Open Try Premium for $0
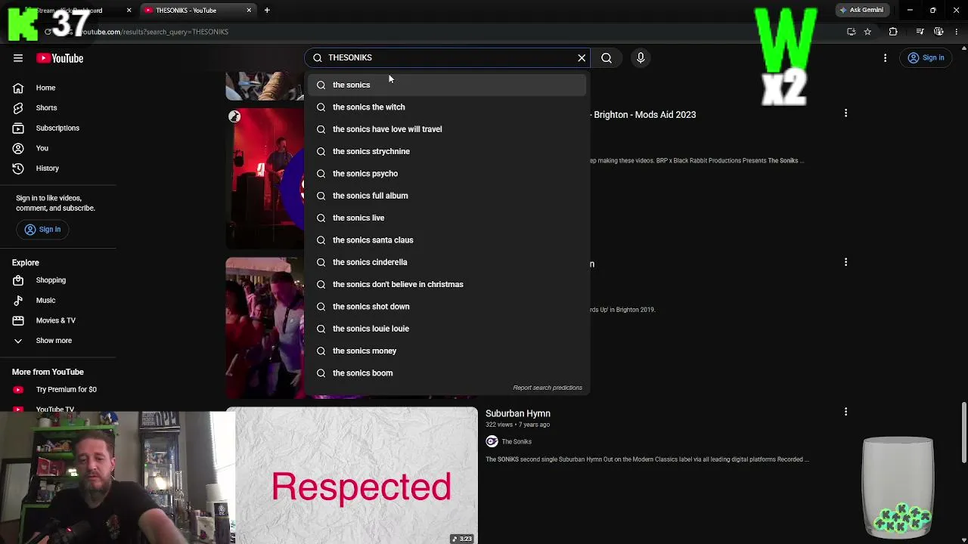 (x=66, y=390)
